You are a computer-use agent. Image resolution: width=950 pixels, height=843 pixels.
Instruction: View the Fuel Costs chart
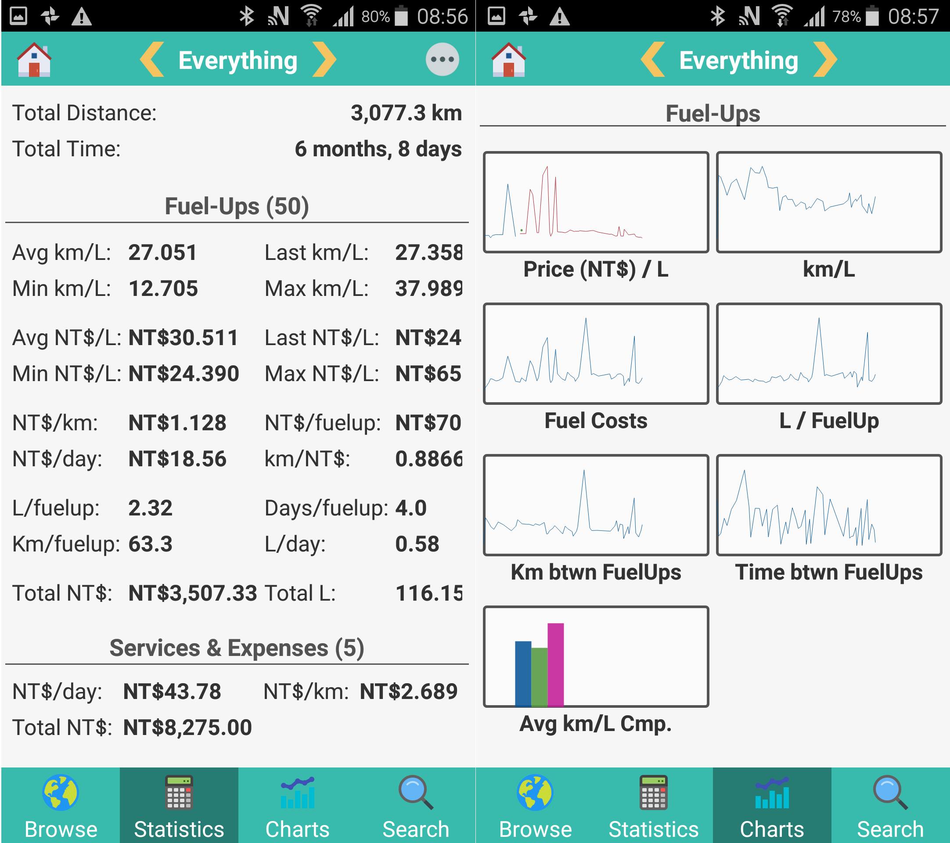pyautogui.click(x=596, y=354)
